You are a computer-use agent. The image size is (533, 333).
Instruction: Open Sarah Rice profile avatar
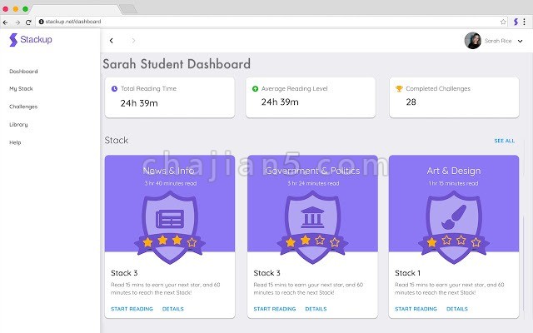click(x=473, y=41)
